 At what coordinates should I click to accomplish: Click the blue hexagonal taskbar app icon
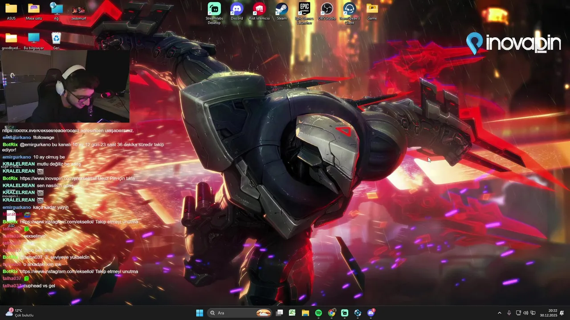pos(358,313)
